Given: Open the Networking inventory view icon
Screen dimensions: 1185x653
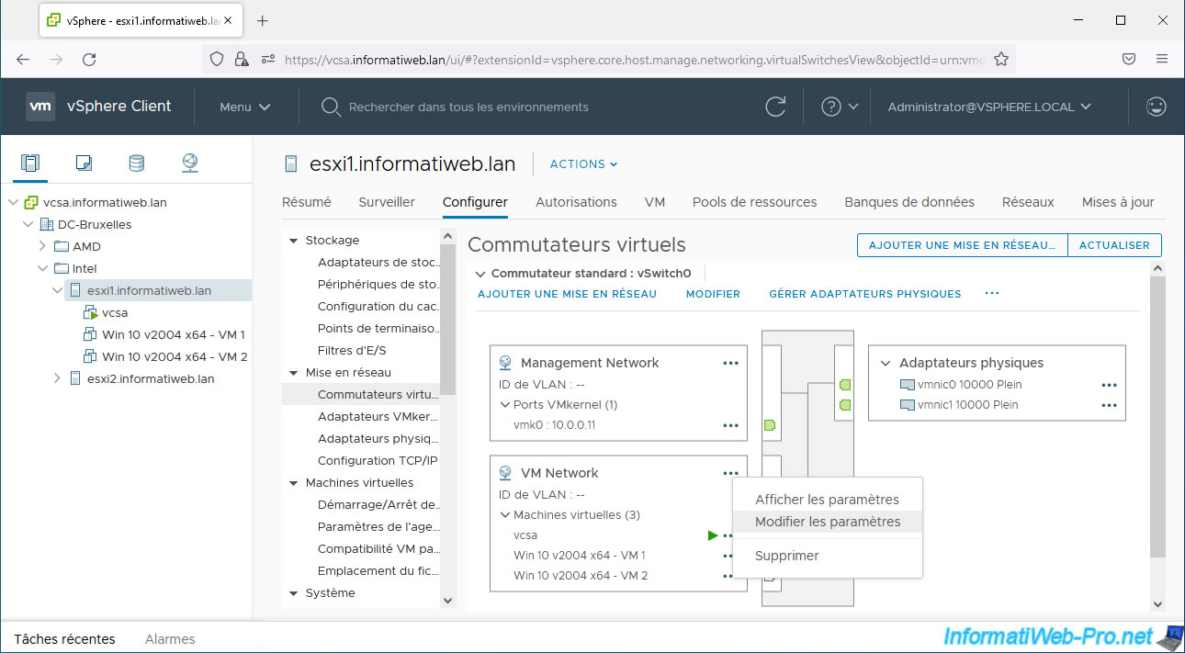Looking at the screenshot, I should click(x=189, y=163).
